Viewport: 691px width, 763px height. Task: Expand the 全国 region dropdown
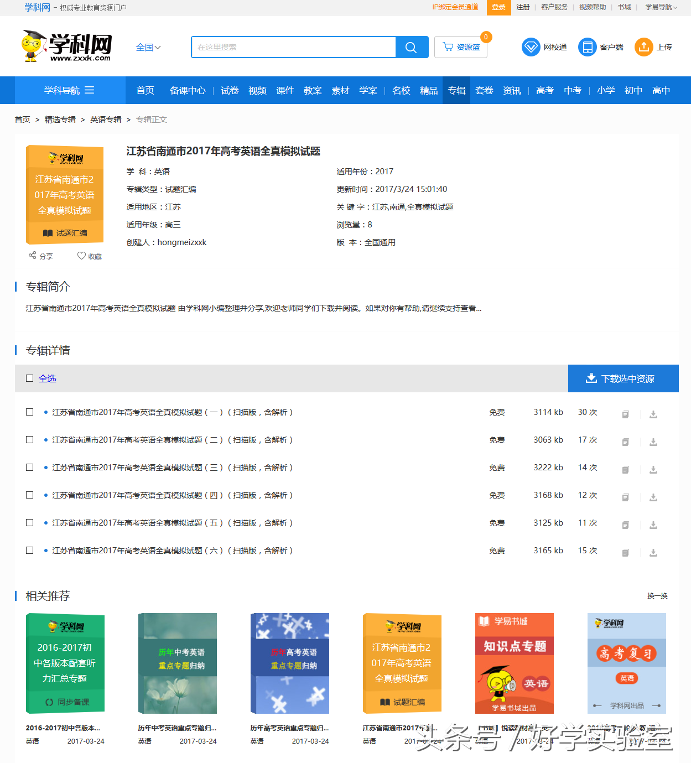pyautogui.click(x=148, y=47)
